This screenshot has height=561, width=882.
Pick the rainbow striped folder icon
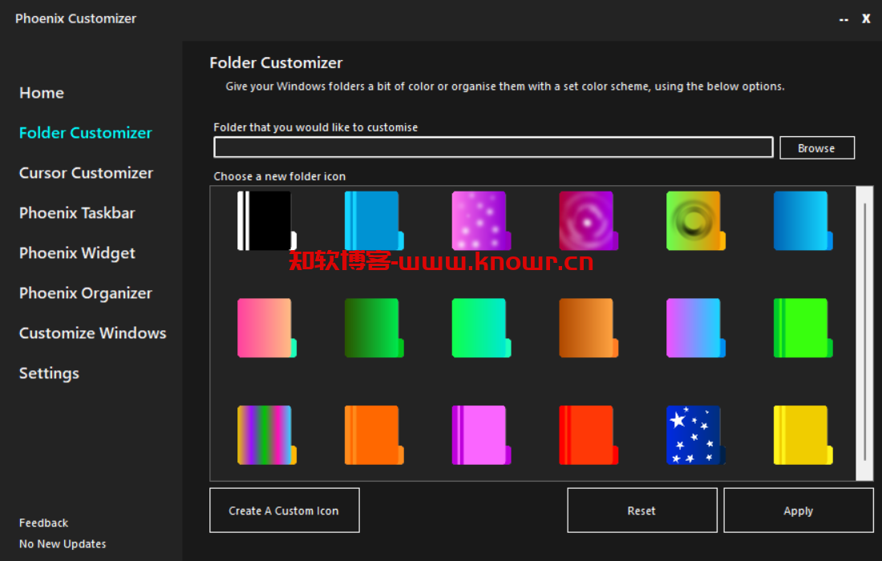(267, 435)
